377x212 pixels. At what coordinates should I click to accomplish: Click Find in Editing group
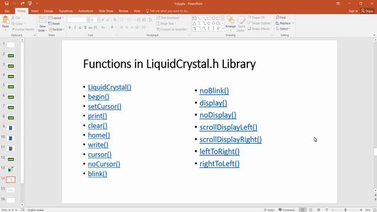coord(280,18)
